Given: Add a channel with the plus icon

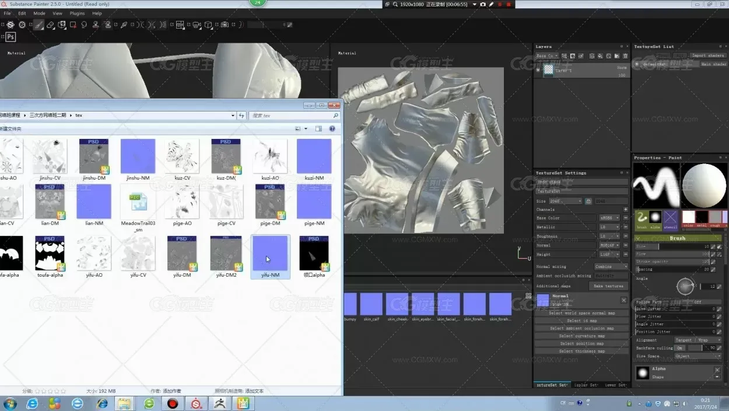Looking at the screenshot, I should click(626, 209).
